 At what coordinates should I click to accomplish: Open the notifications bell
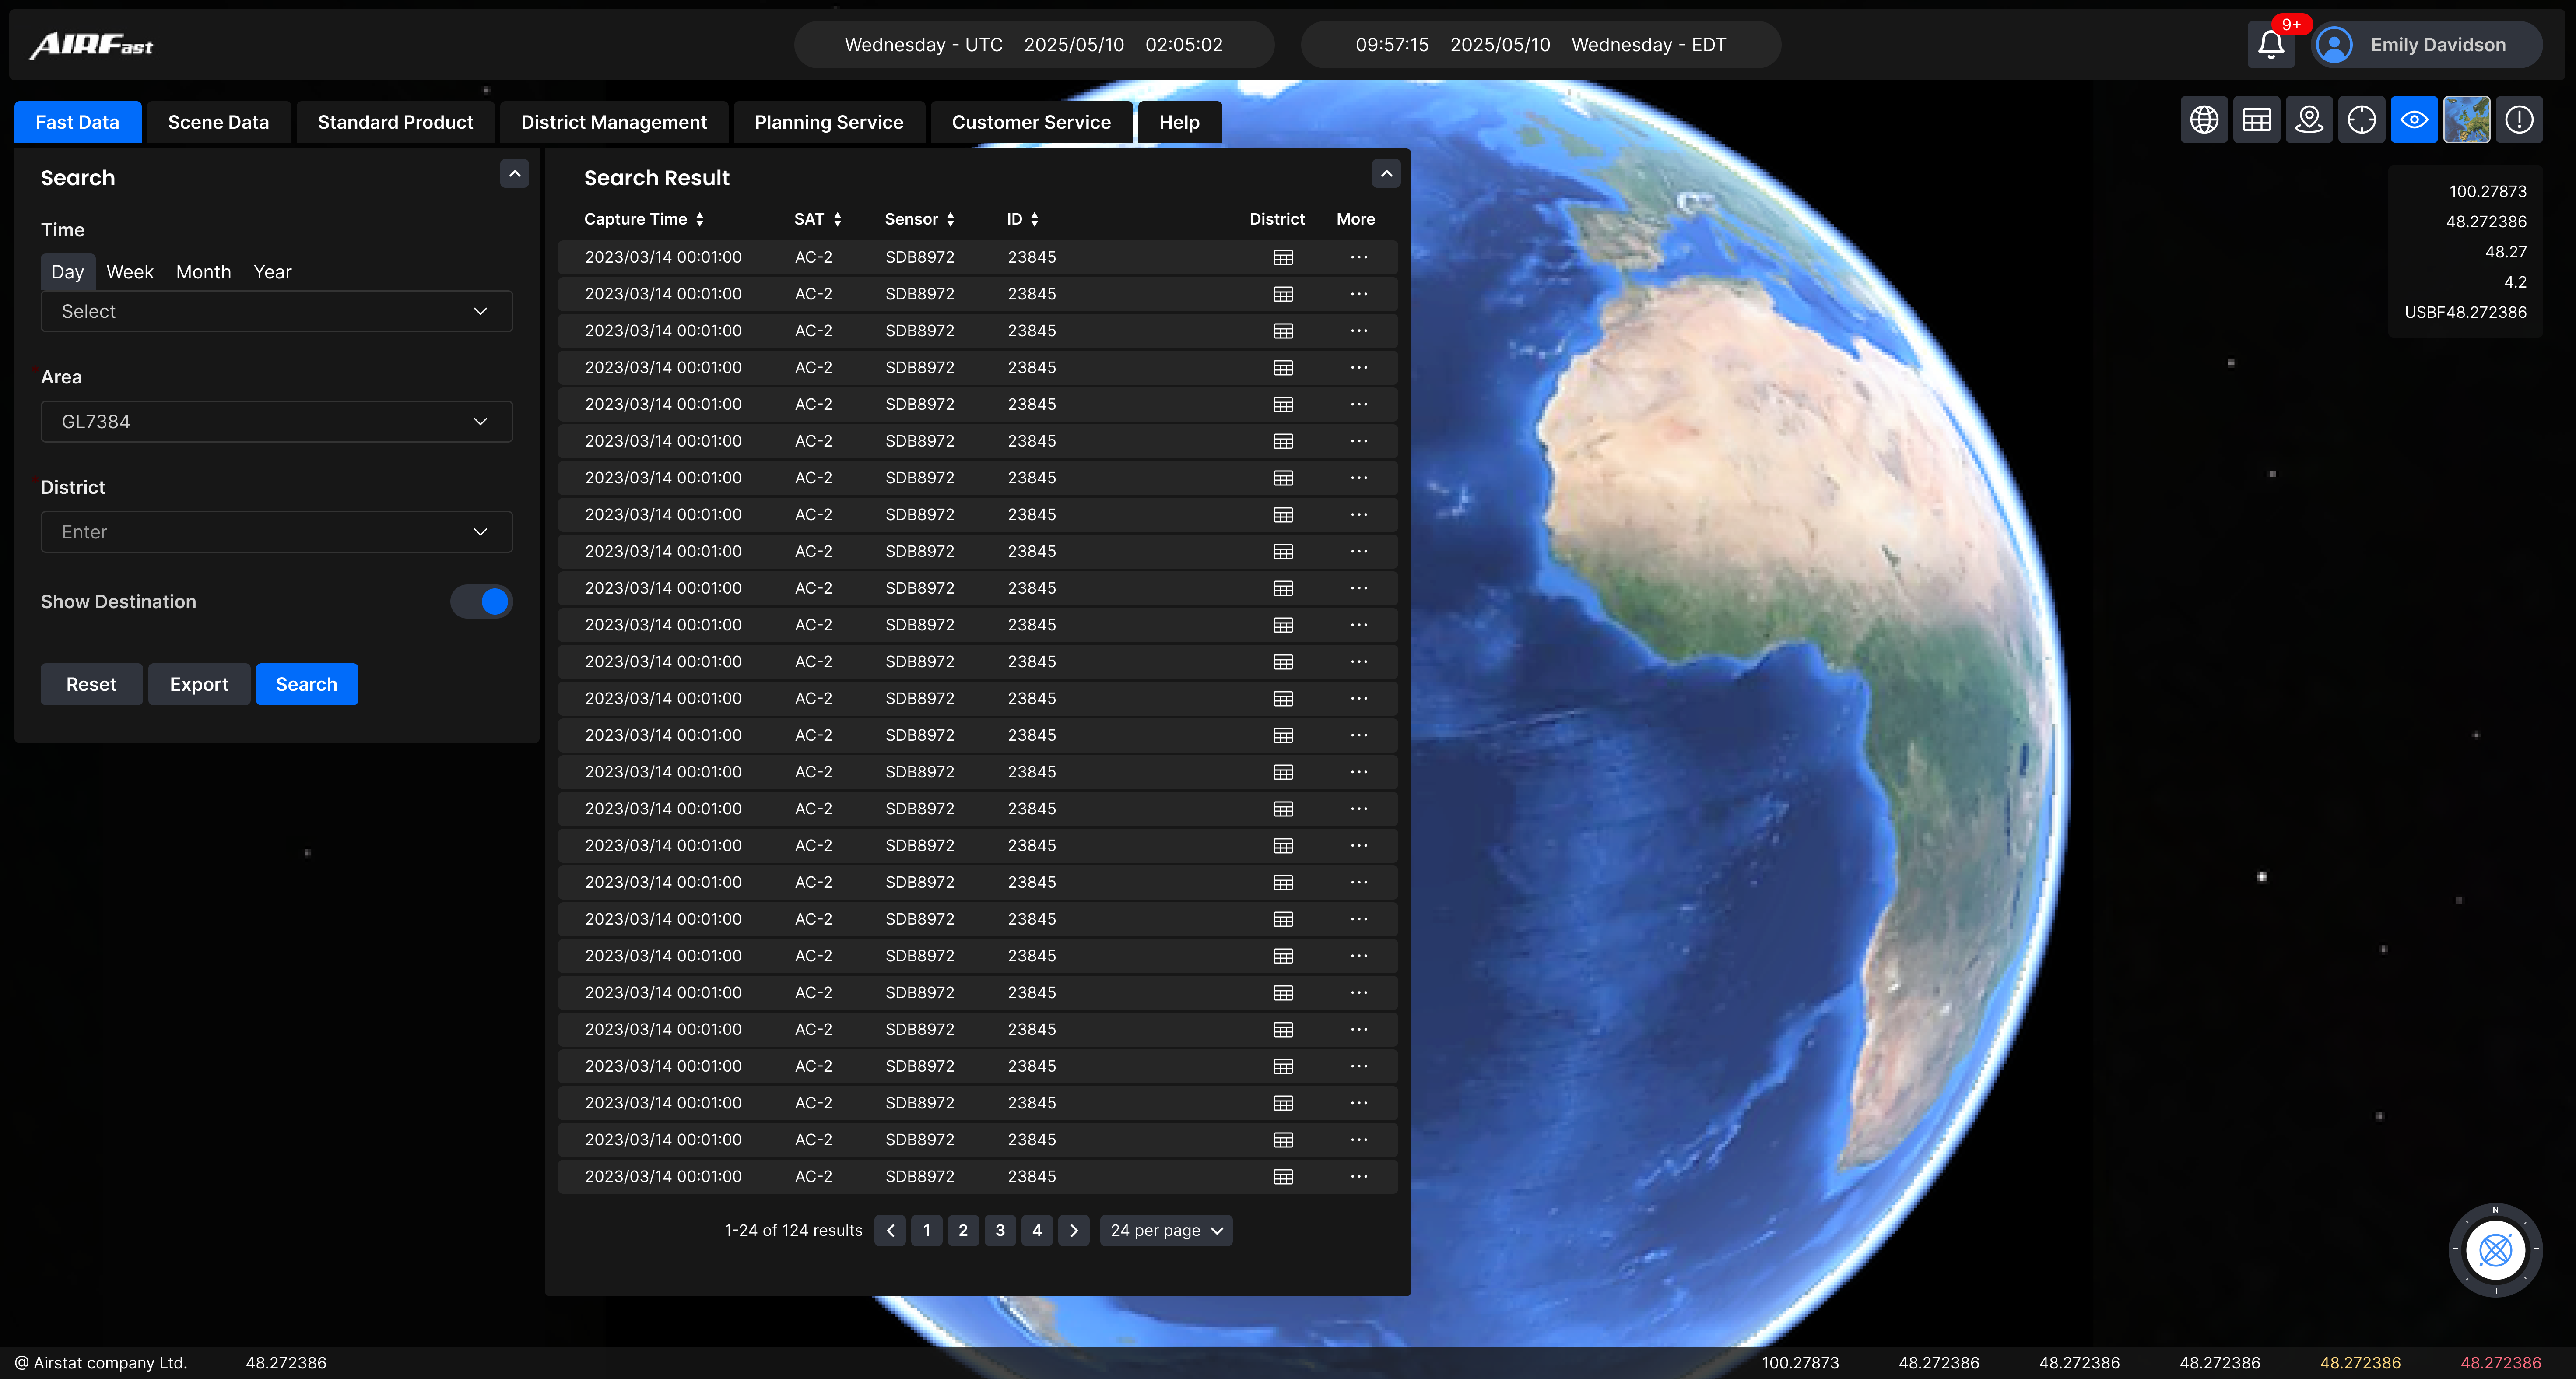pos(2270,45)
